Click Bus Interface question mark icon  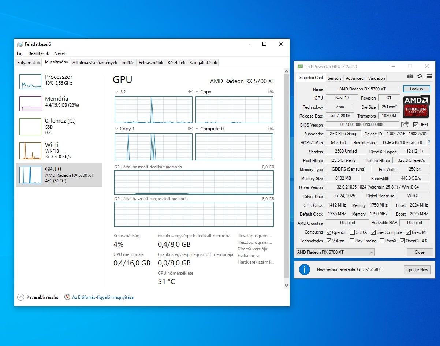(x=429, y=142)
